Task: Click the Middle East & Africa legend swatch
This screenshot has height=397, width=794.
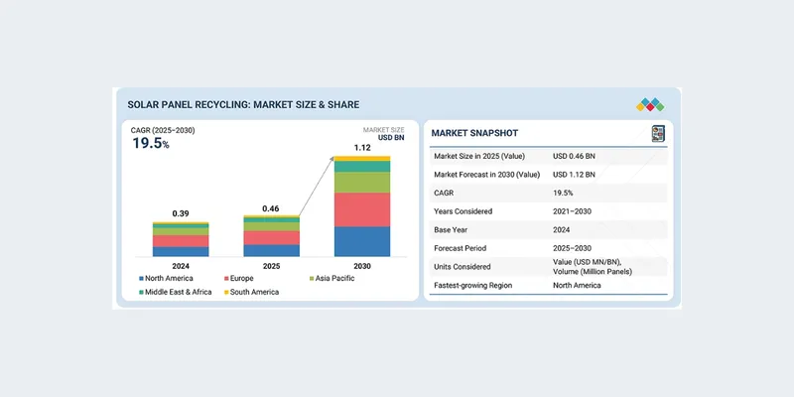Action: [x=141, y=292]
